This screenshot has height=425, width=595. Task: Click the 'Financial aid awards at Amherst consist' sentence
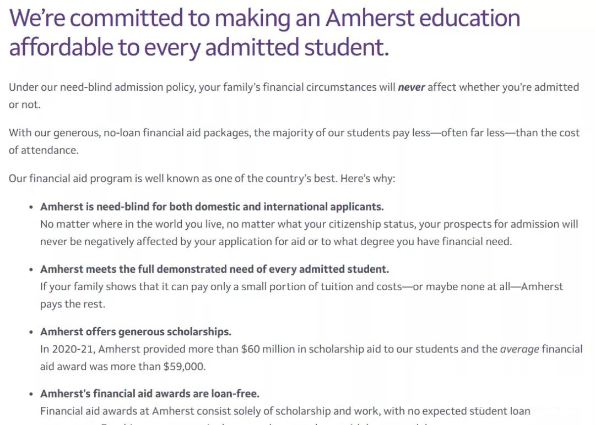285,411
